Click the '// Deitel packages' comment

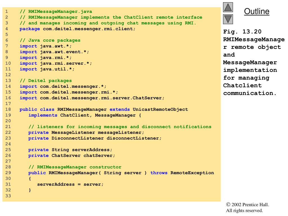coord(46,81)
